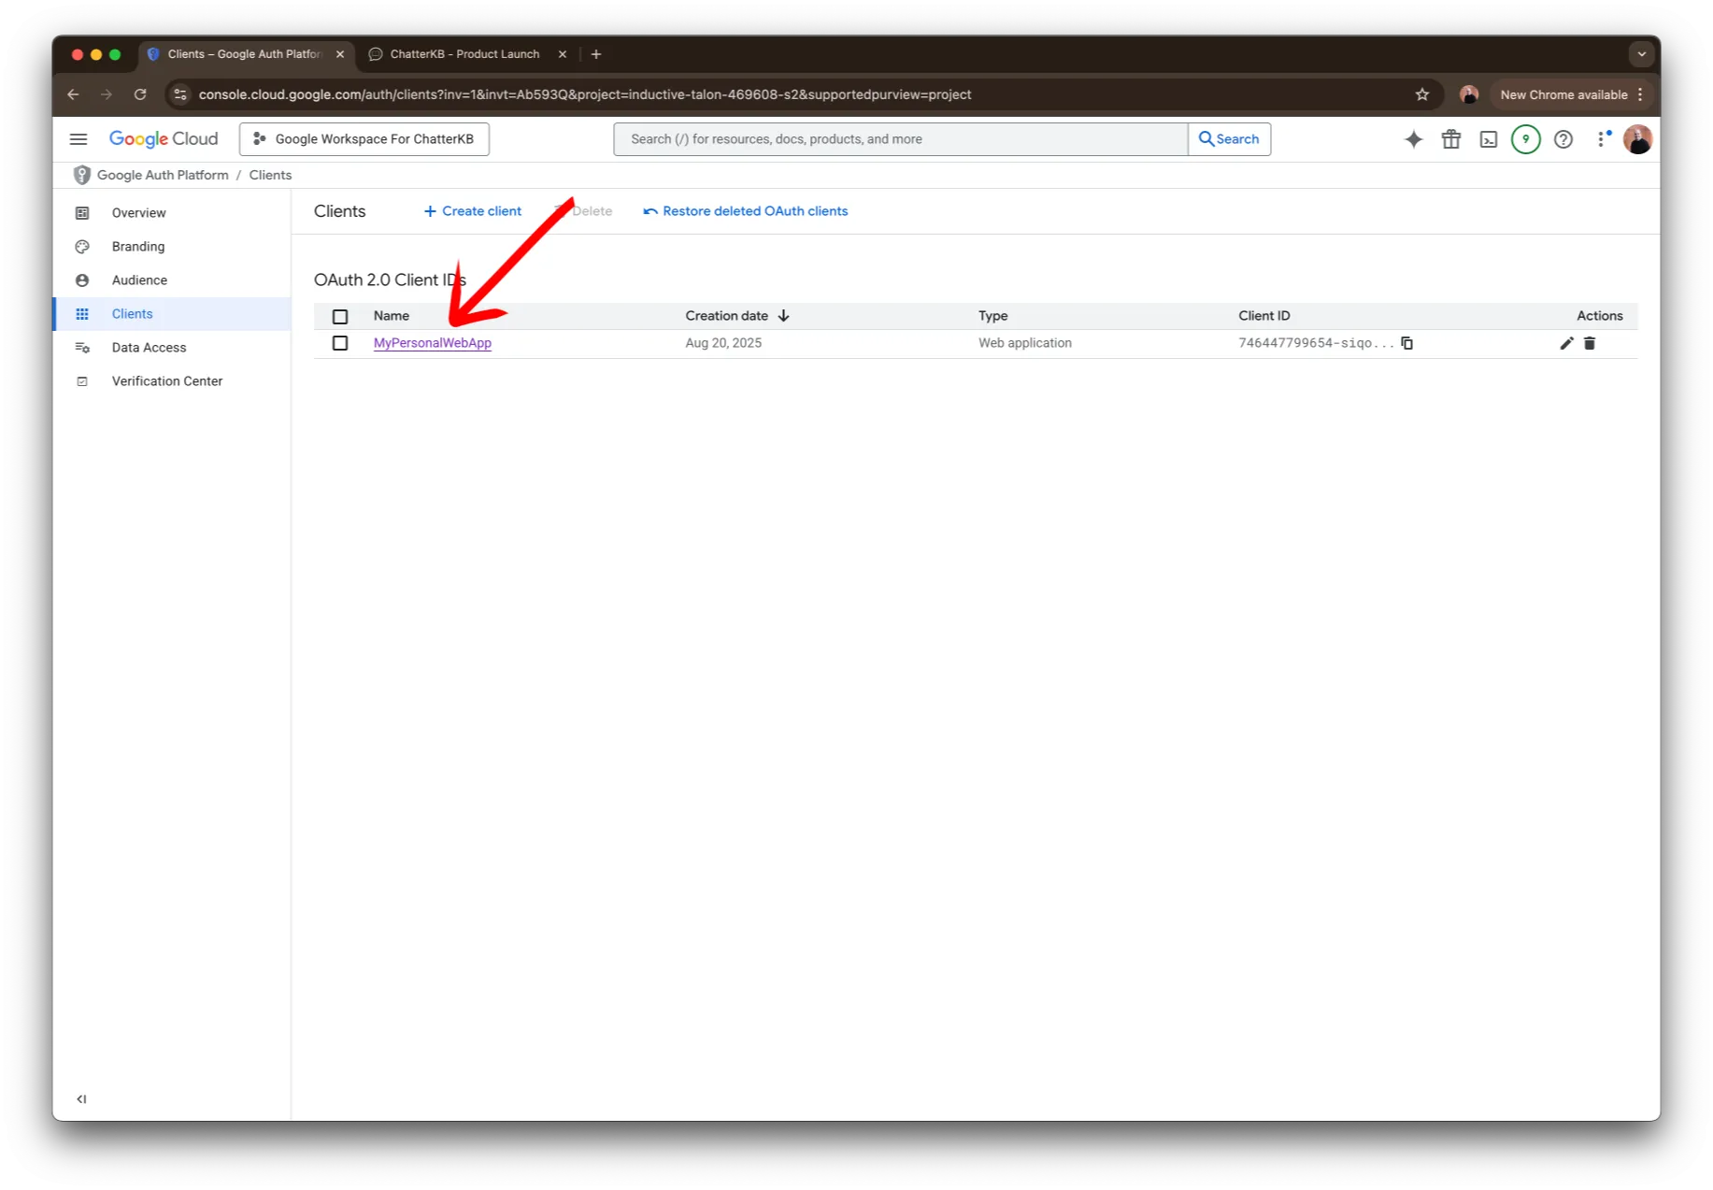Bookmark this page with the star icon

tap(1421, 94)
